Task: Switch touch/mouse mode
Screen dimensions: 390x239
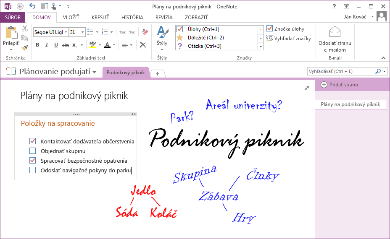Action: (x=54, y=6)
